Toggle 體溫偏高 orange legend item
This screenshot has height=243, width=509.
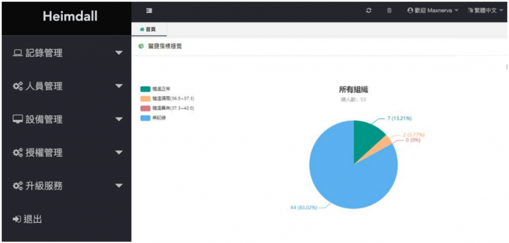point(167,99)
